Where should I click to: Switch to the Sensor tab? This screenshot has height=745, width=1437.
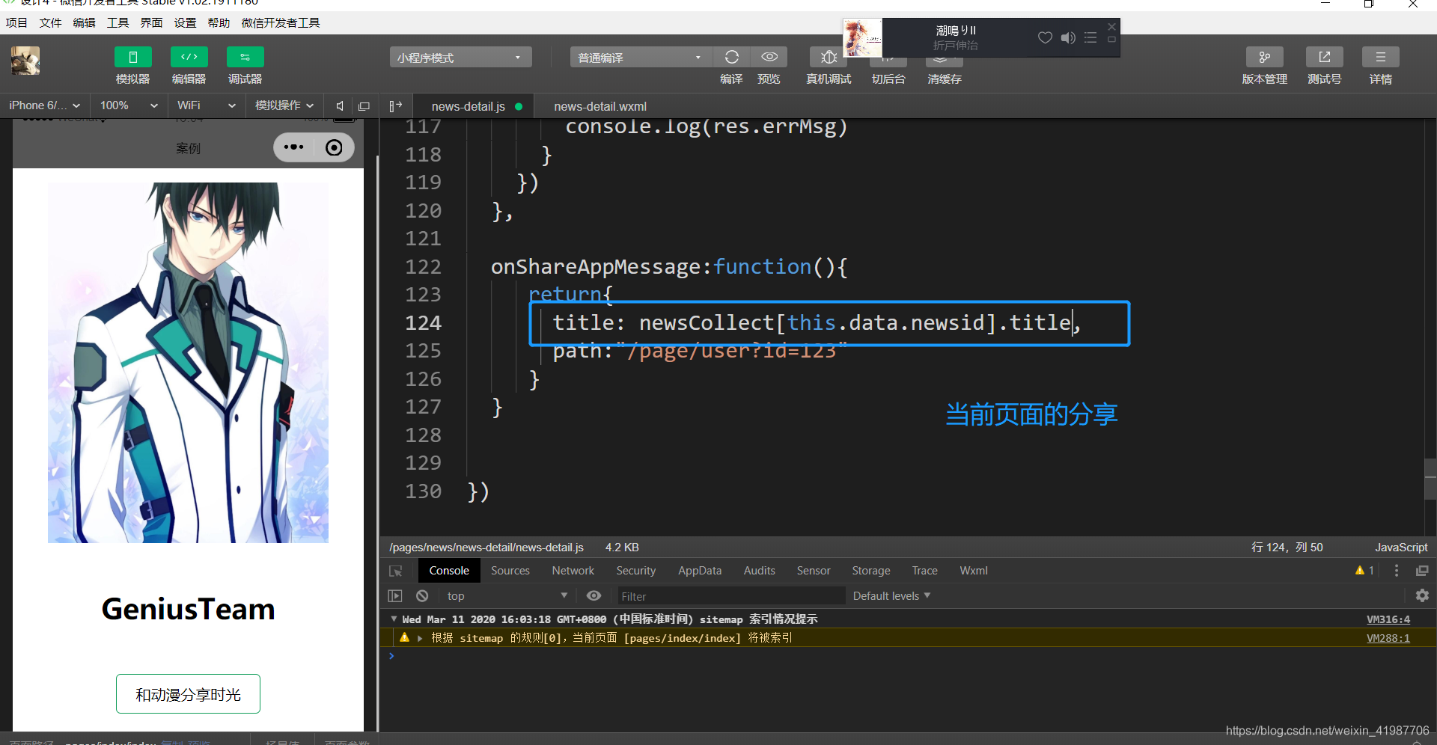pyautogui.click(x=814, y=571)
